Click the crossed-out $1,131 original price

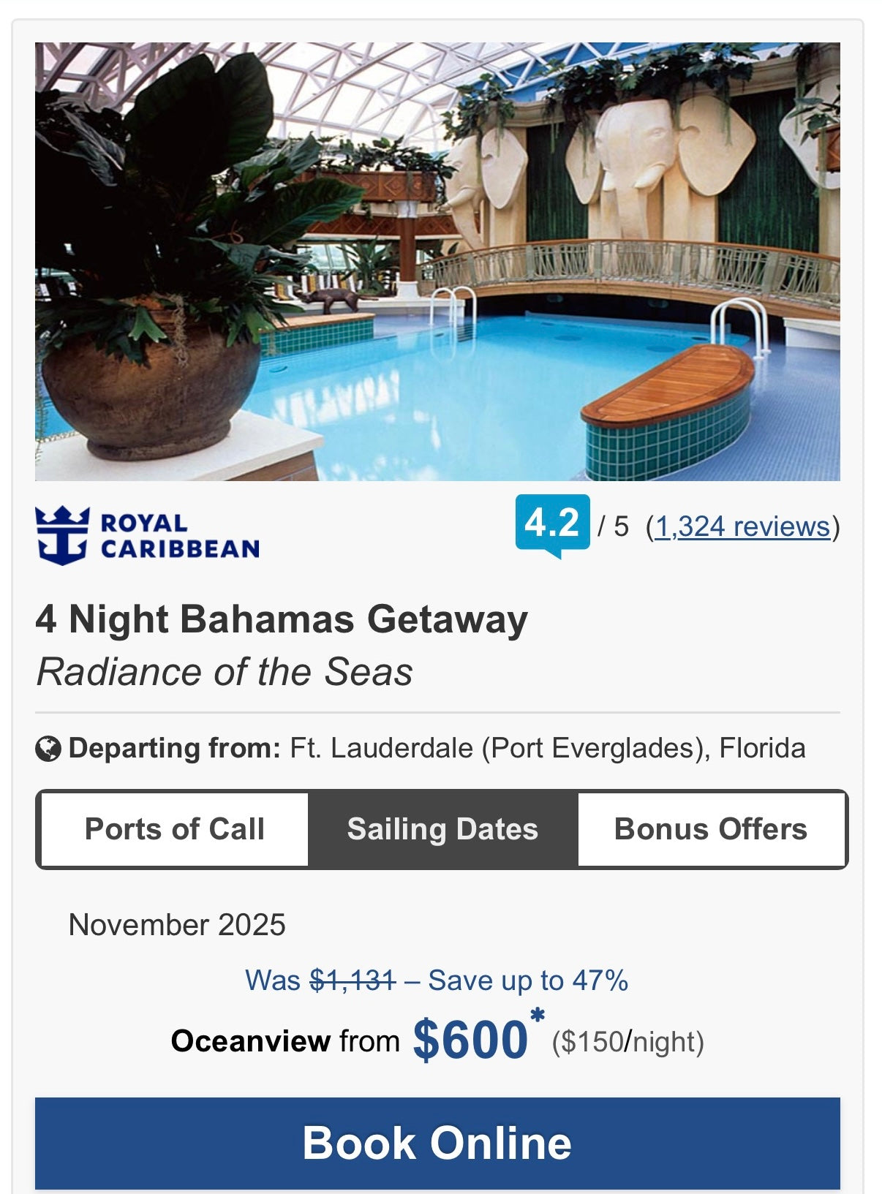point(353,980)
